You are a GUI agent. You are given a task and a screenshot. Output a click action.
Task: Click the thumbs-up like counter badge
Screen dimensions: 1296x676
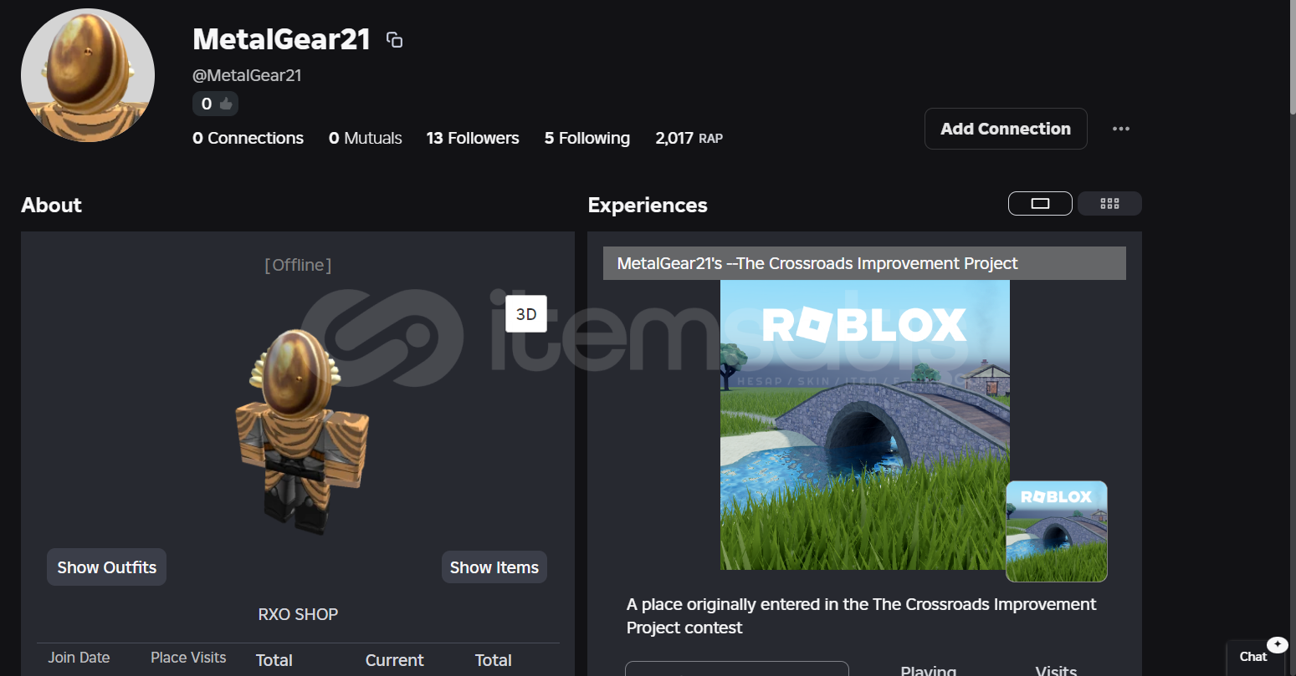(215, 104)
